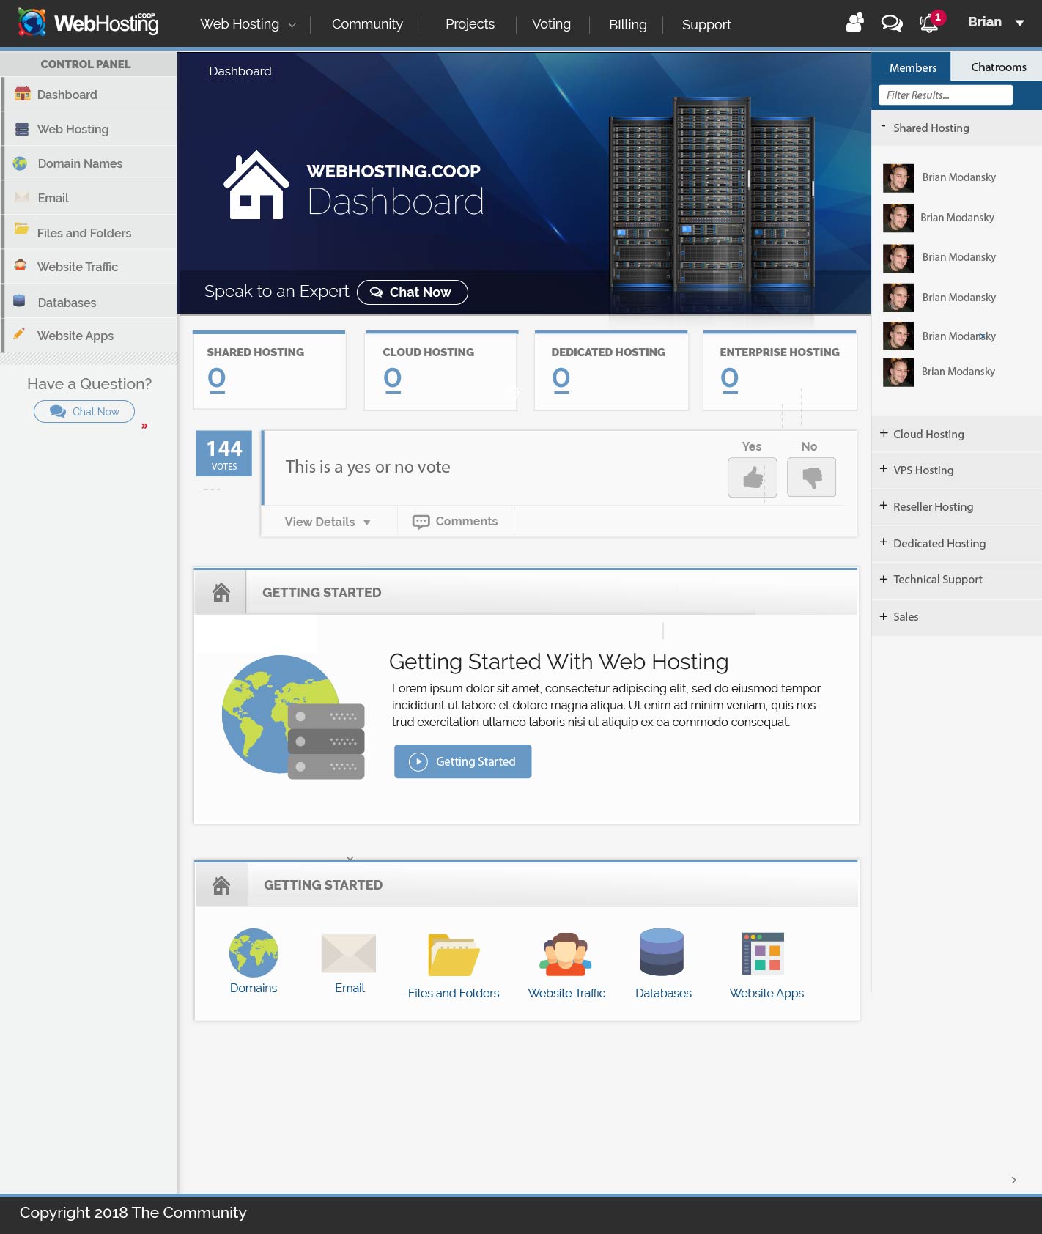Open Comments on the vote
Viewport: 1042px width, 1234px height.
[455, 521]
